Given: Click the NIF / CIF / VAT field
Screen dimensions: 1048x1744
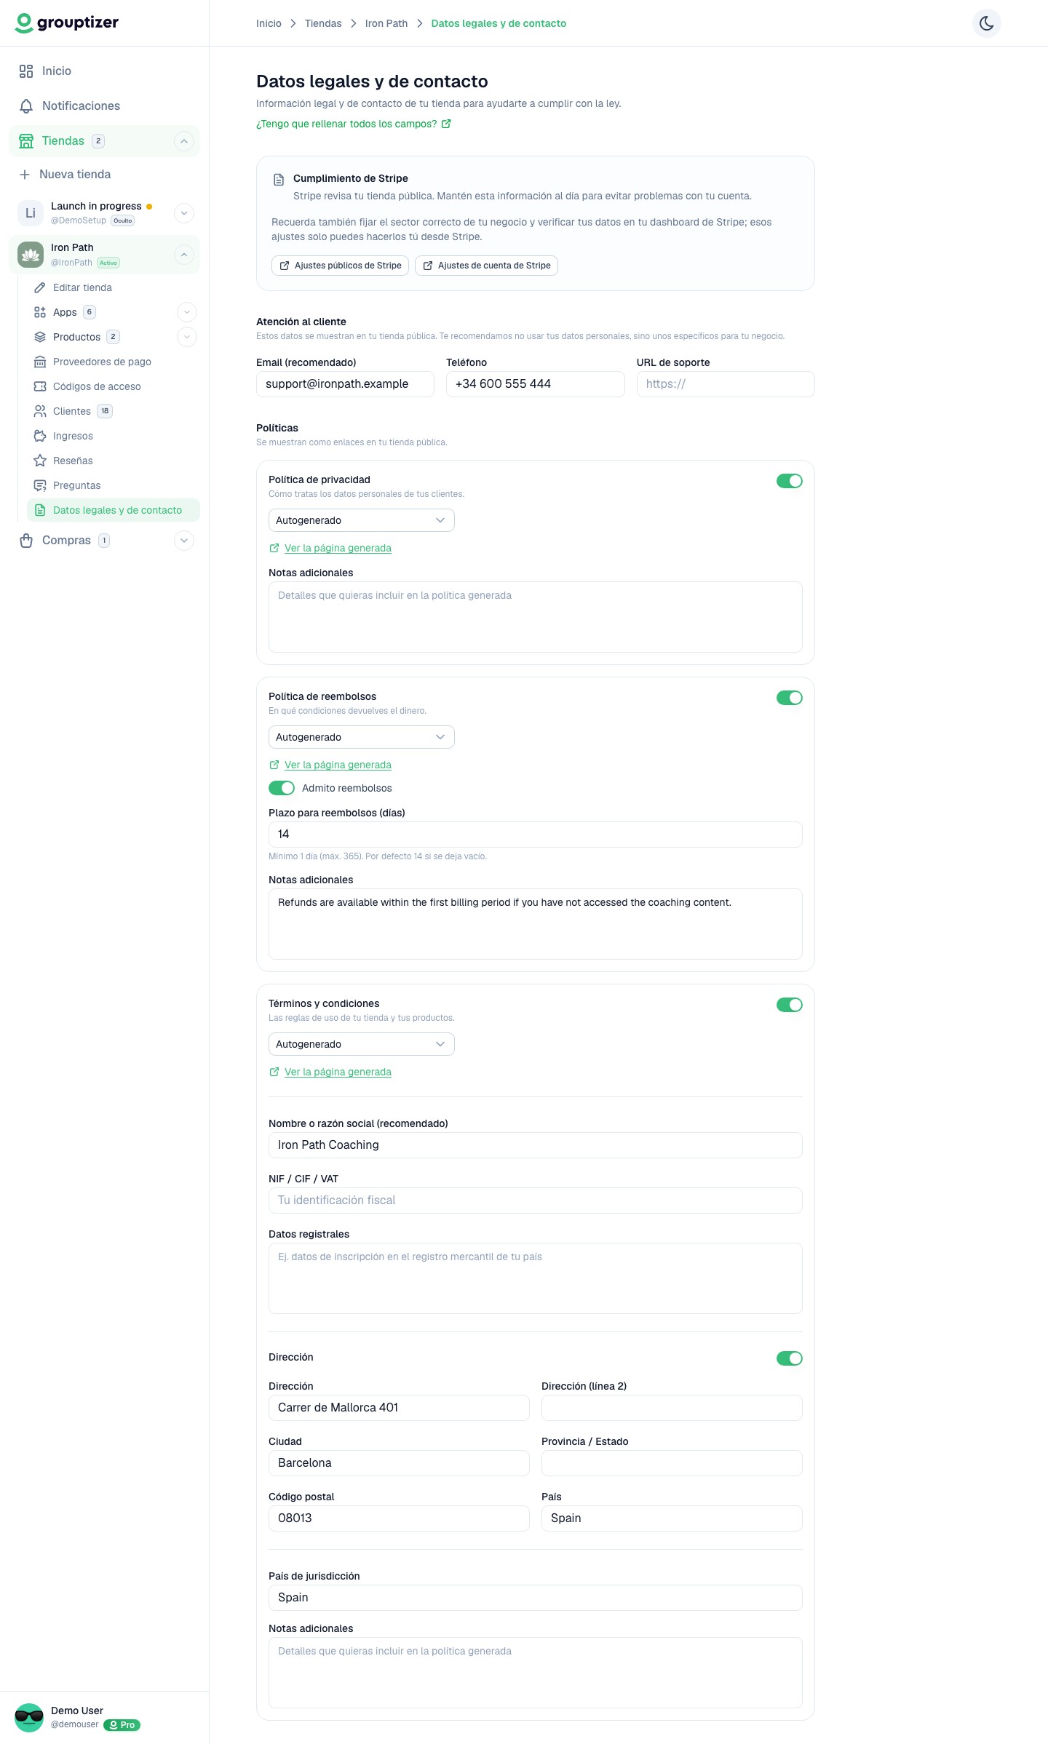Looking at the screenshot, I should coord(536,1201).
